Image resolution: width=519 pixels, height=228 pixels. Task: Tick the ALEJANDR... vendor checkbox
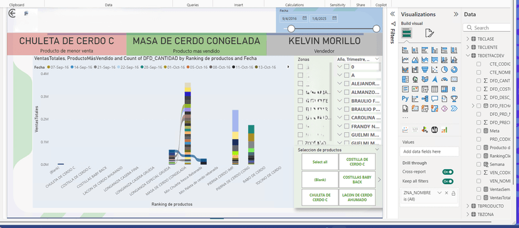pyautogui.click(x=346, y=83)
